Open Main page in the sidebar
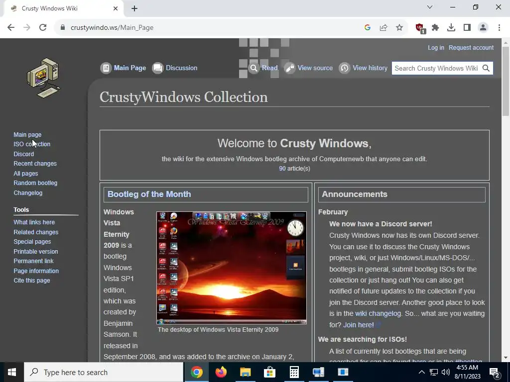Viewport: 510px width, 382px height. tap(27, 134)
